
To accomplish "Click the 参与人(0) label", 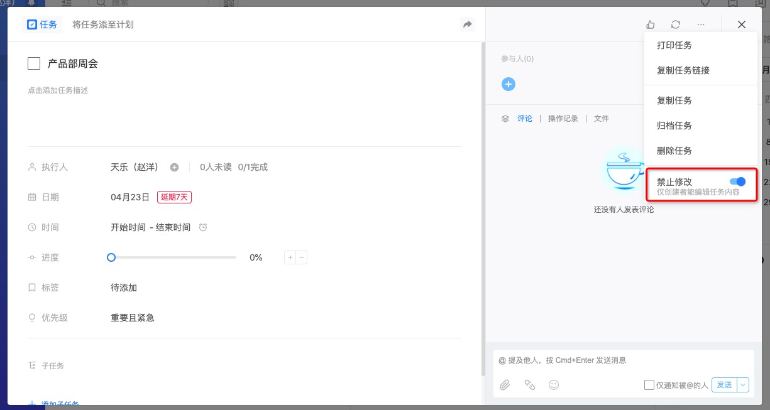I will click(517, 59).
